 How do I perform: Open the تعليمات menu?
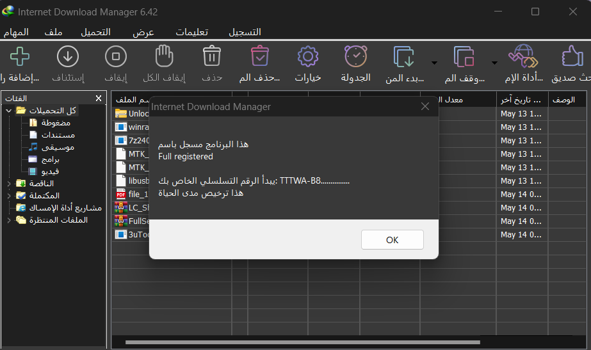[192, 33]
